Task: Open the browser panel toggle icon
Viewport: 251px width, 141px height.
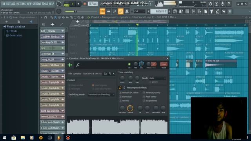Action: [199, 11]
